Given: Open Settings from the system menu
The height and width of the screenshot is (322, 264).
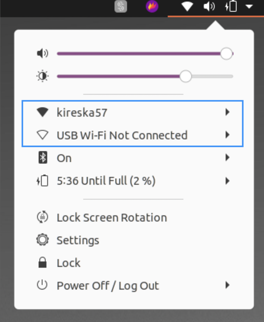Looking at the screenshot, I should coord(78,240).
